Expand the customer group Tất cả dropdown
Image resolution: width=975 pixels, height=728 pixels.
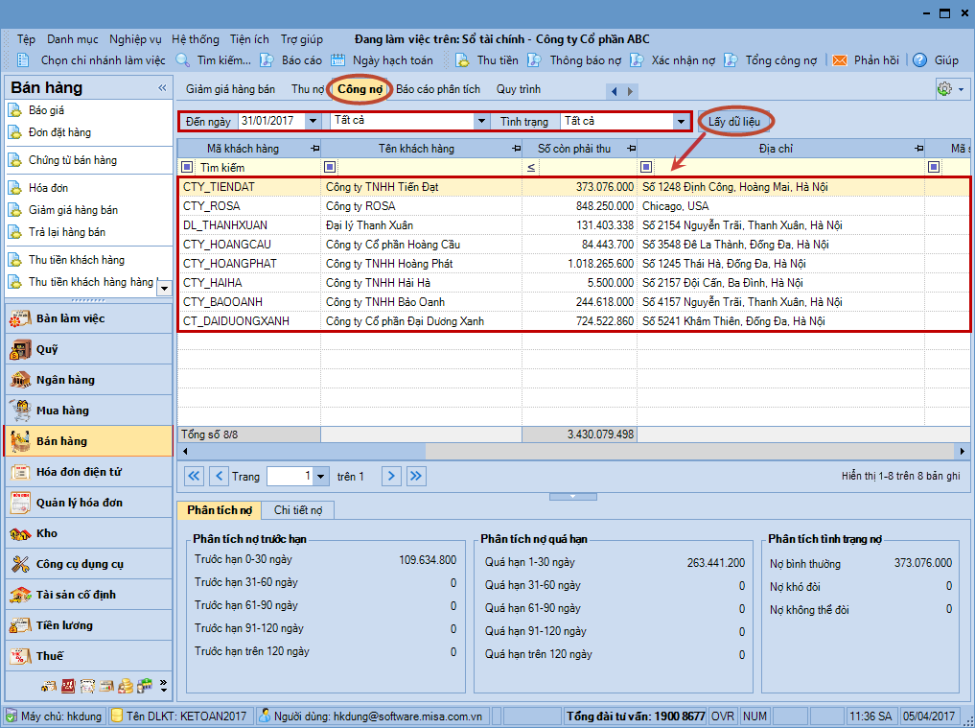coord(480,121)
